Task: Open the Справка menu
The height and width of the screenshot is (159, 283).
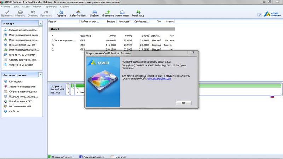Action: pyautogui.click(x=65, y=7)
